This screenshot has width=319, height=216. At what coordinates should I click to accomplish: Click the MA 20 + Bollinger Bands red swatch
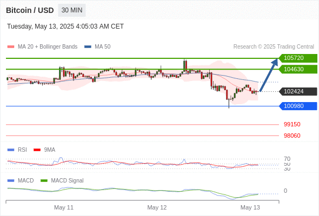point(11,47)
